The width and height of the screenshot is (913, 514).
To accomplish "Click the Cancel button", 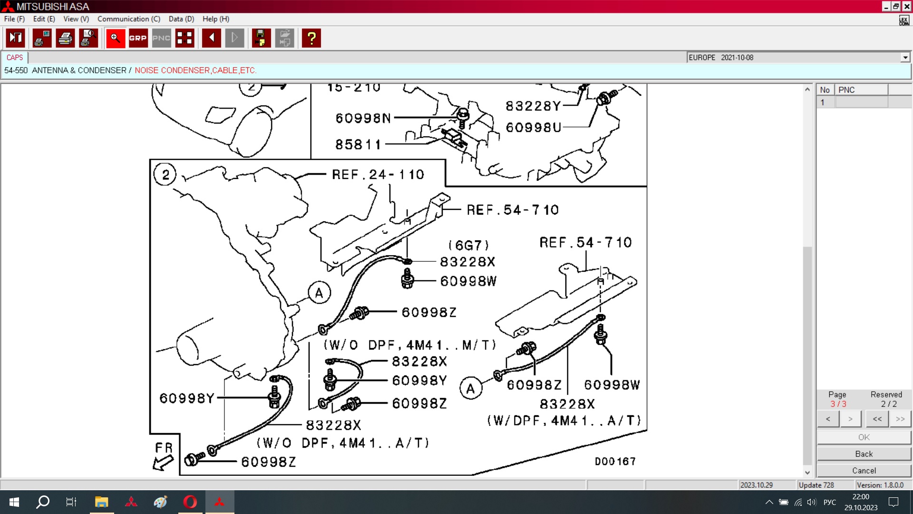I will tap(864, 471).
